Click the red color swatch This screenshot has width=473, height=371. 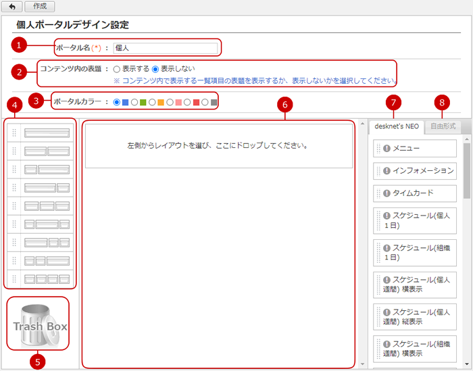[x=196, y=103]
